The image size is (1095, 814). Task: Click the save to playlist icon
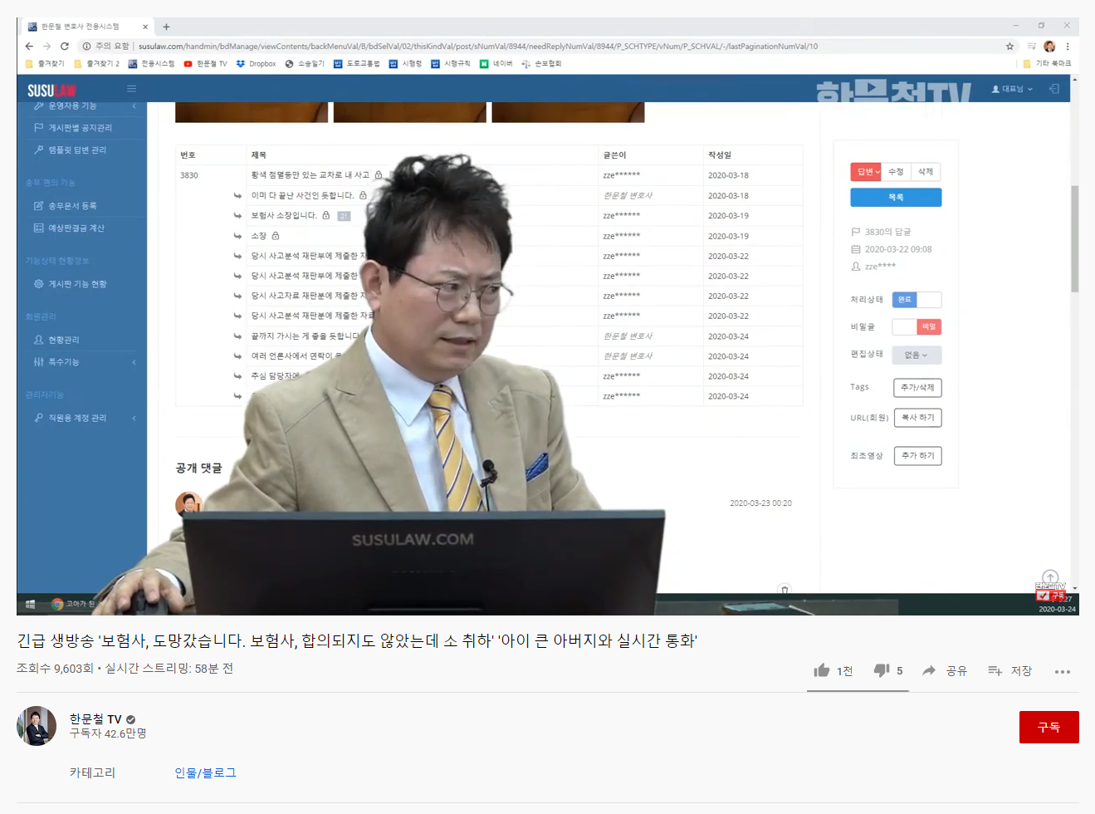(x=995, y=670)
